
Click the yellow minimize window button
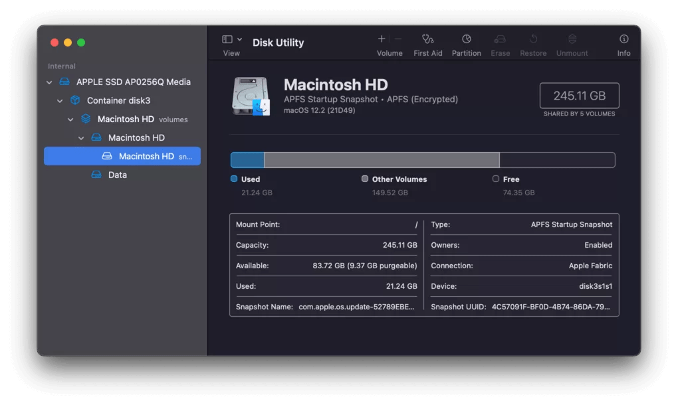point(67,42)
